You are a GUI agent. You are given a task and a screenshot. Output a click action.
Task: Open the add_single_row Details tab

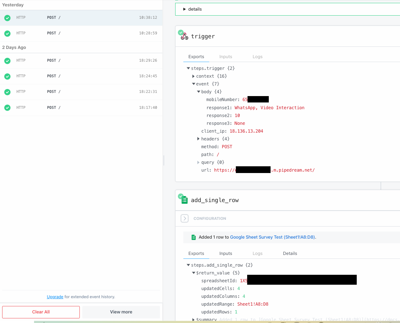coord(290,254)
